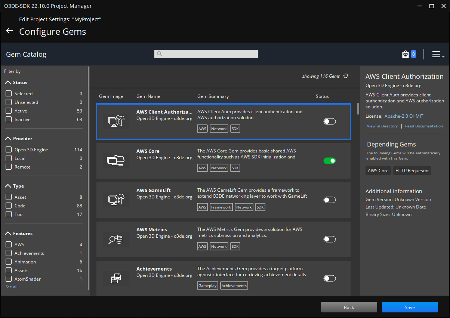Open the gem cart icon
Screen dimensions: 450x318
406,55
